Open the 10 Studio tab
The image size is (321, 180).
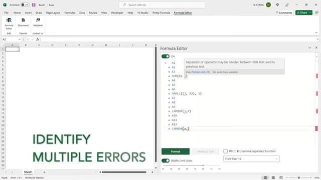pyautogui.click(x=142, y=12)
